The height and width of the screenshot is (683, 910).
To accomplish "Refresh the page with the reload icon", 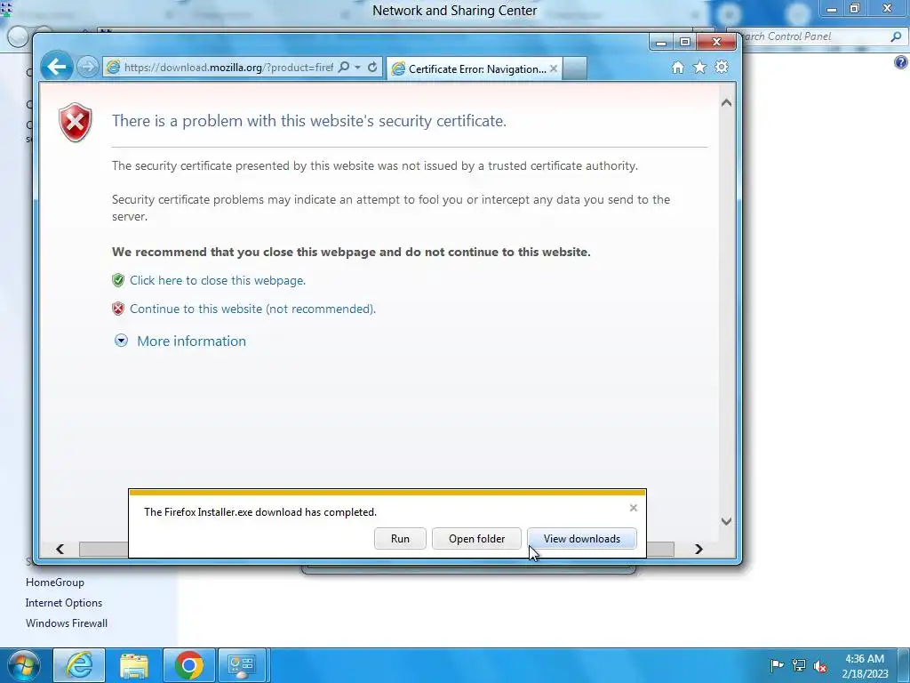I will (x=372, y=68).
